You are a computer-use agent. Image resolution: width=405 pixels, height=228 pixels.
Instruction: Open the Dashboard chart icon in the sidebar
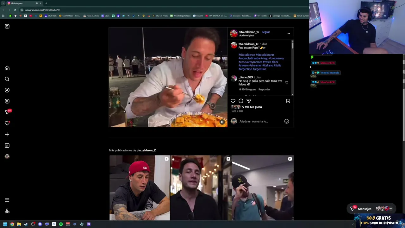pyautogui.click(x=7, y=146)
